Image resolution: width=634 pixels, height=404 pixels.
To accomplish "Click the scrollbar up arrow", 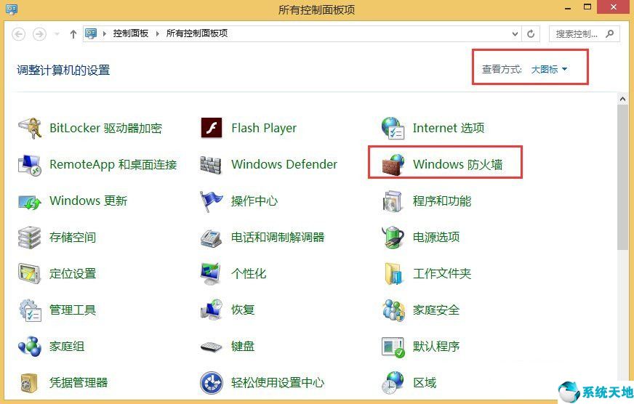I will tap(622, 99).
